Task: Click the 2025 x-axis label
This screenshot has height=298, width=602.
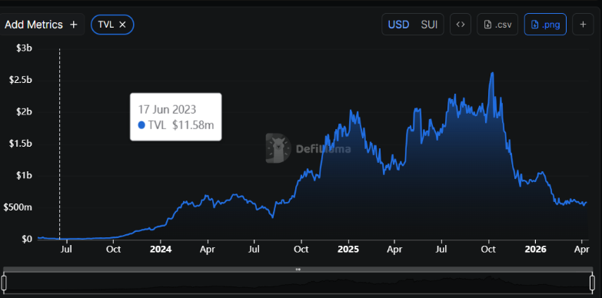Action: click(x=348, y=250)
